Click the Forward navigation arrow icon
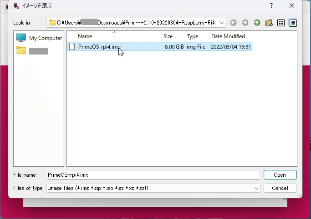 [x=245, y=23]
